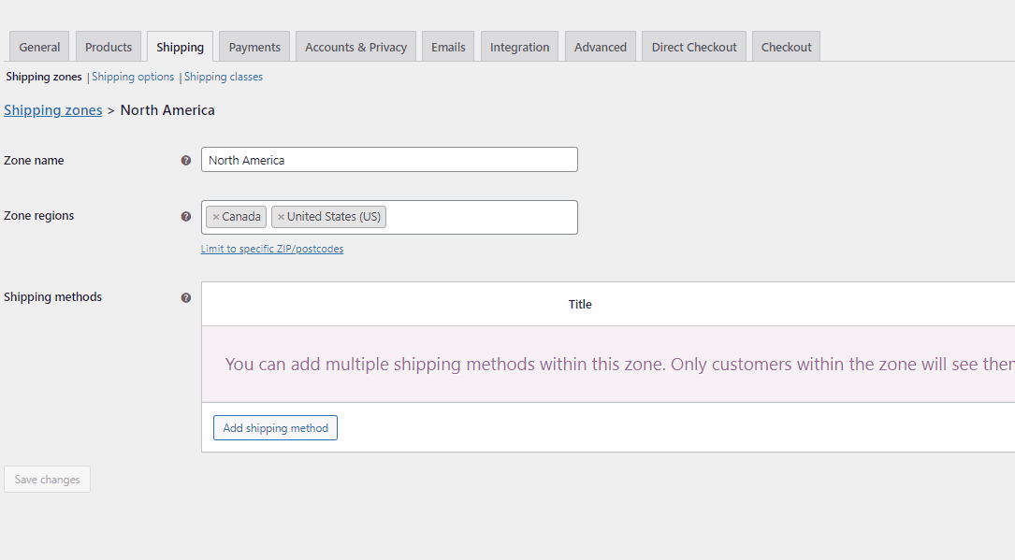
Task: Click empty area of Zone regions selector
Action: [x=481, y=217]
